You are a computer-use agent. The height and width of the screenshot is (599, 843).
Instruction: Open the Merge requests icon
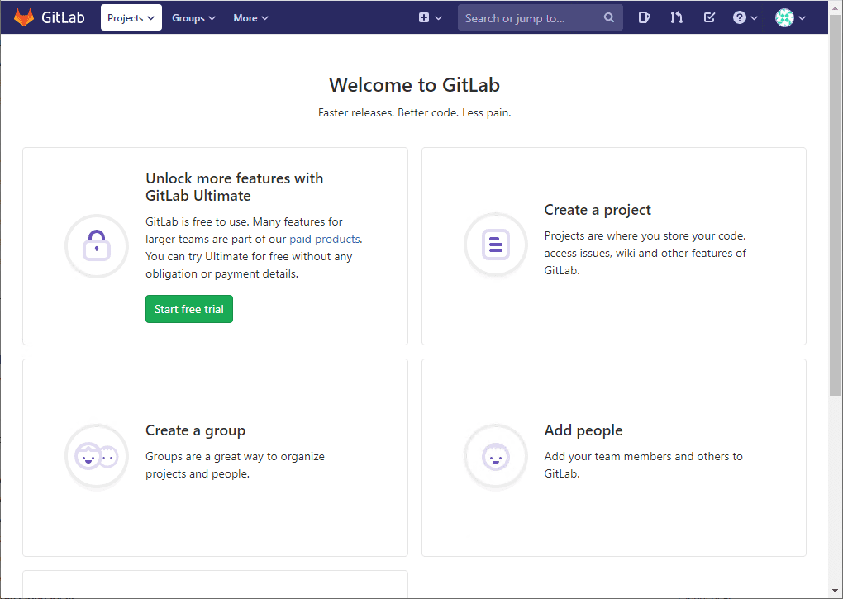(x=677, y=17)
